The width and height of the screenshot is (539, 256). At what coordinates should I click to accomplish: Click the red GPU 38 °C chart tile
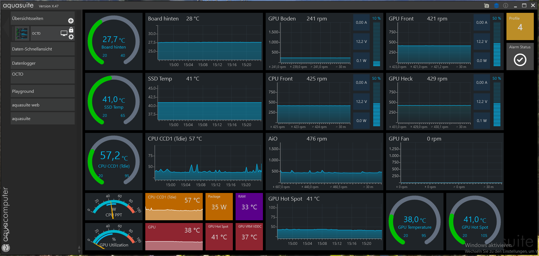174,237
